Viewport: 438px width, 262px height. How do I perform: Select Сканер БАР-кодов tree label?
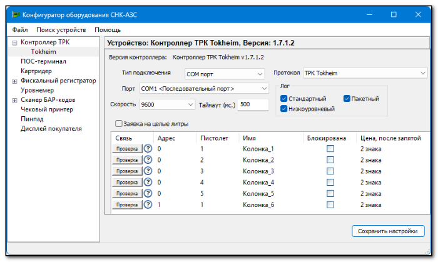click(x=48, y=99)
